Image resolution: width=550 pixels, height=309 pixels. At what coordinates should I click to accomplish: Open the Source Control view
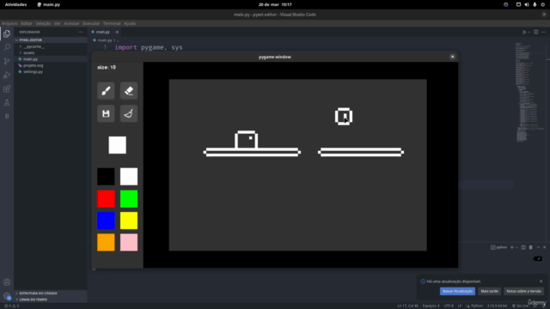(7, 61)
